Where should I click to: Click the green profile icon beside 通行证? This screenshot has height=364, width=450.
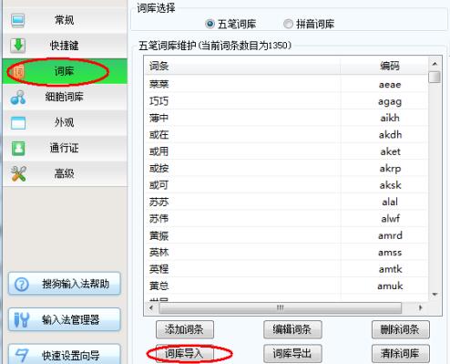[18, 149]
